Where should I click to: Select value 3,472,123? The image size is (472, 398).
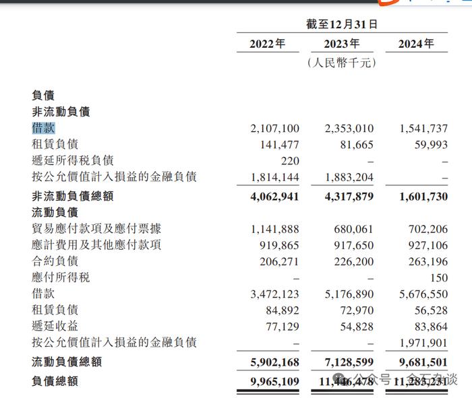275,294
